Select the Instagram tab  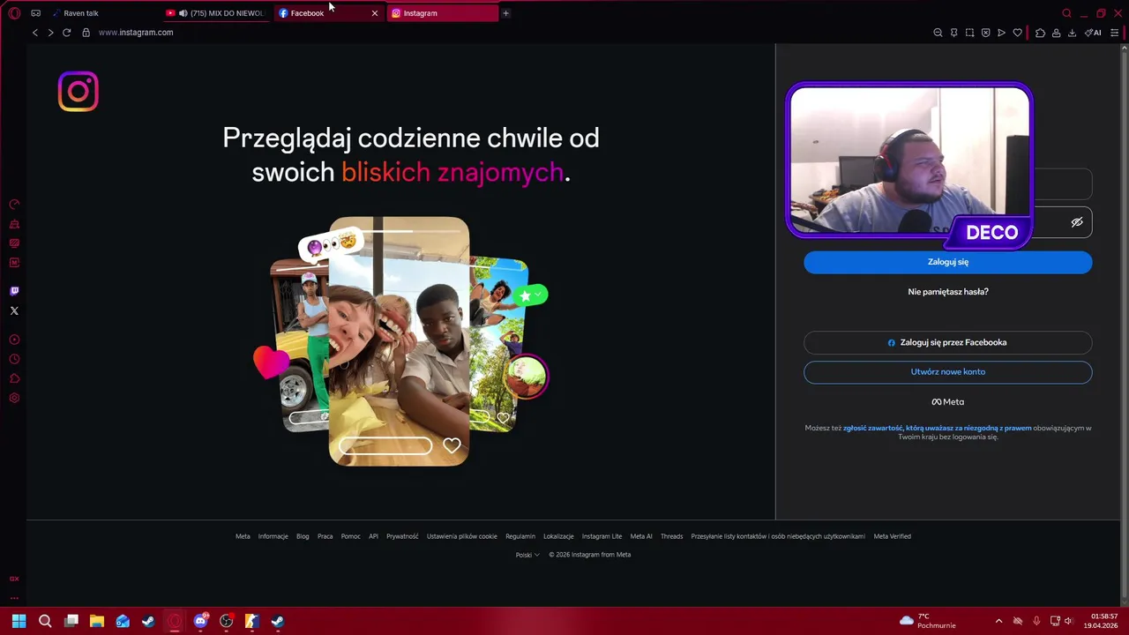pos(443,13)
